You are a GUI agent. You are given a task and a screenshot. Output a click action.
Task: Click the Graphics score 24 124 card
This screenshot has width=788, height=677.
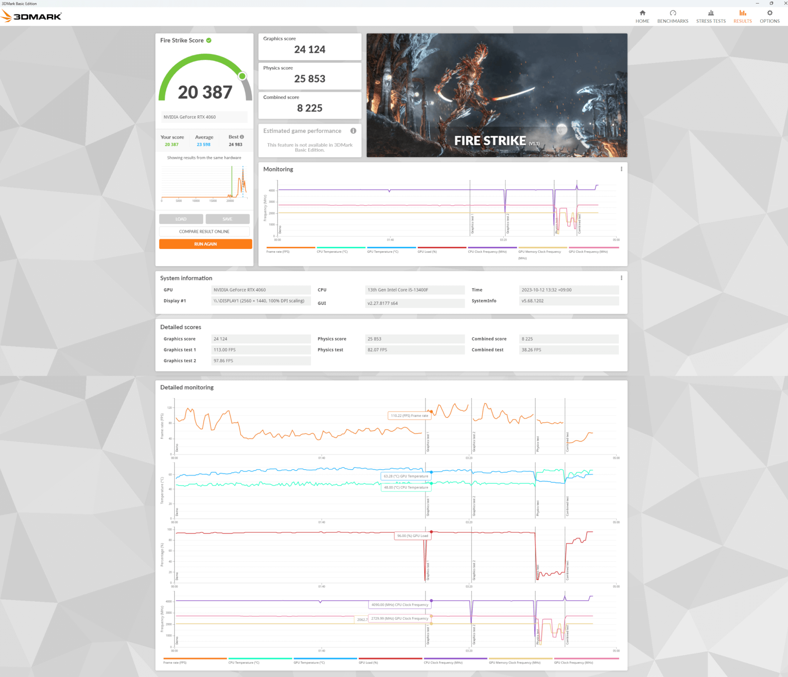click(x=310, y=47)
